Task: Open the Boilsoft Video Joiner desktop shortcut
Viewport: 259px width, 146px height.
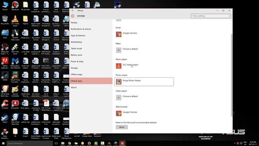Action: click(15, 35)
